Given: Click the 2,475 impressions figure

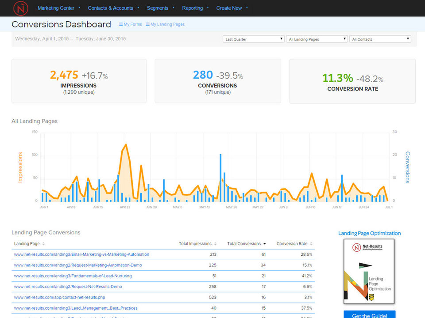Looking at the screenshot, I should 64,75.
